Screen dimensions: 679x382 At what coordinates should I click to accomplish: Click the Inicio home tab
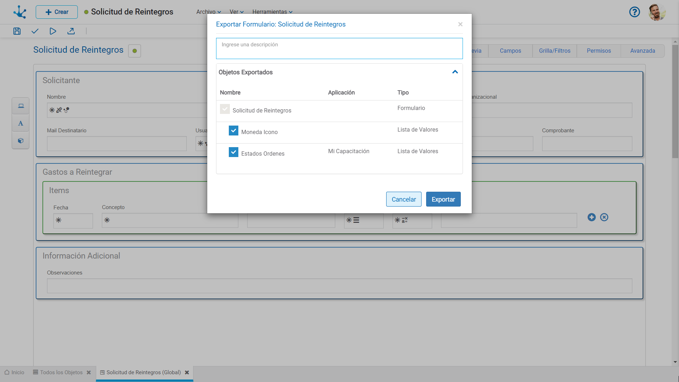(14, 372)
